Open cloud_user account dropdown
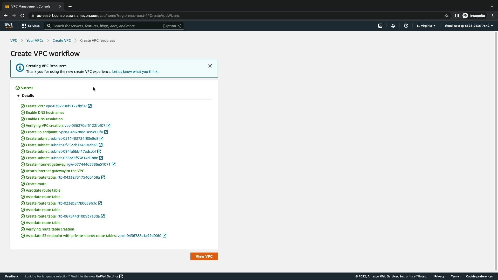This screenshot has height=280, width=498. click(x=469, y=26)
